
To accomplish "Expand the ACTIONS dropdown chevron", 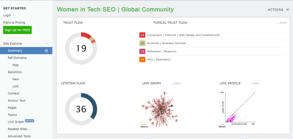I will coord(288,10).
